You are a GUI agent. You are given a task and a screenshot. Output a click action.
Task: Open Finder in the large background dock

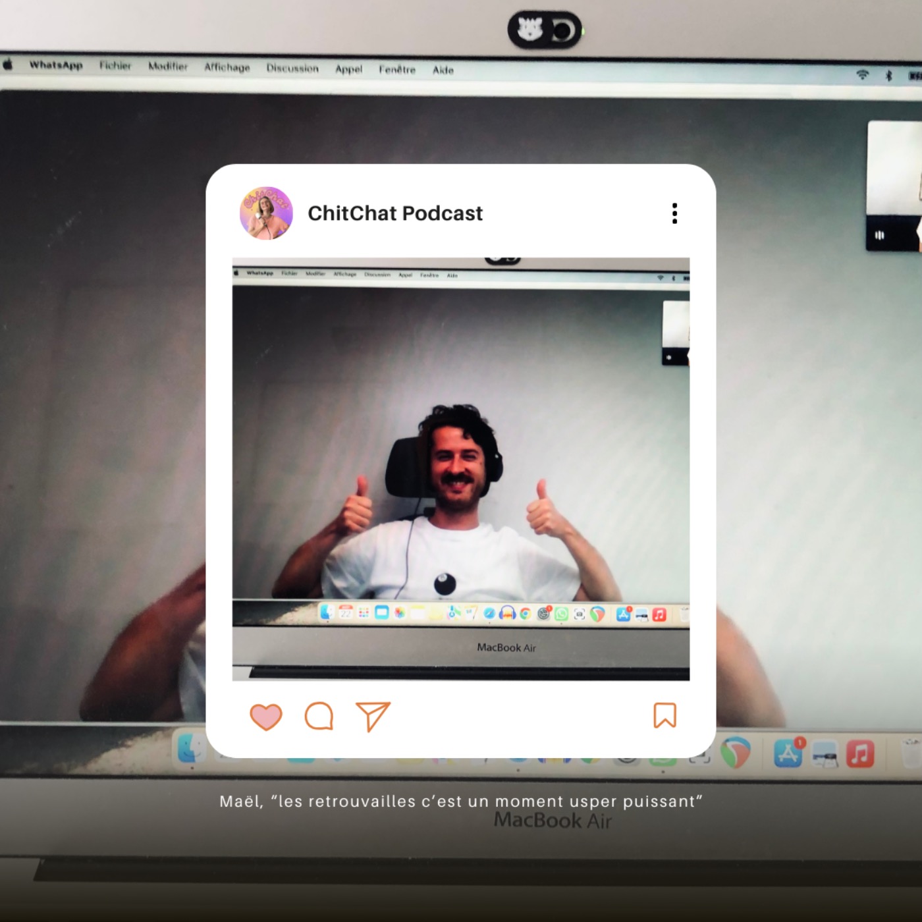click(x=192, y=749)
